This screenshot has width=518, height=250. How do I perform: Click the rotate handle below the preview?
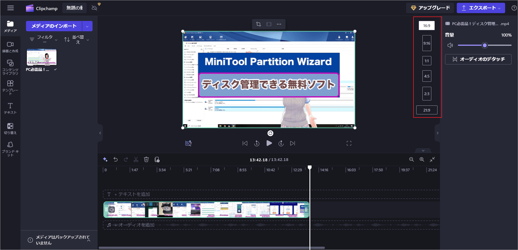(x=270, y=133)
